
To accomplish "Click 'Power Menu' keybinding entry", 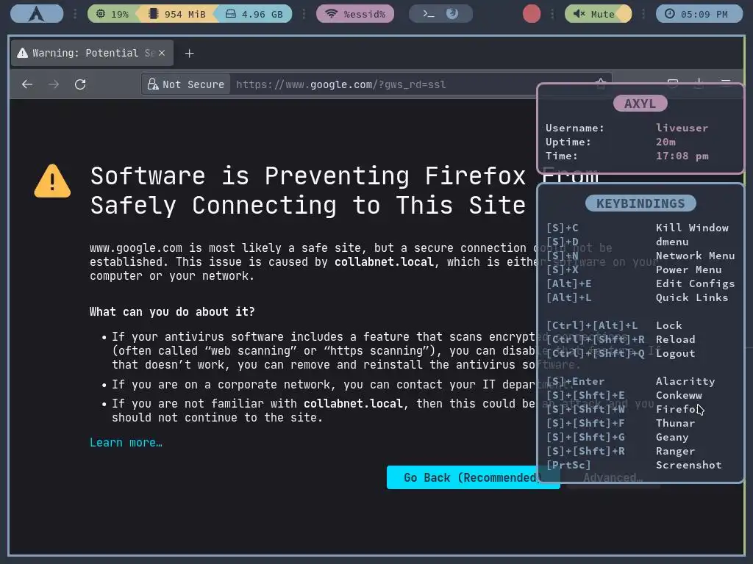I will [688, 270].
